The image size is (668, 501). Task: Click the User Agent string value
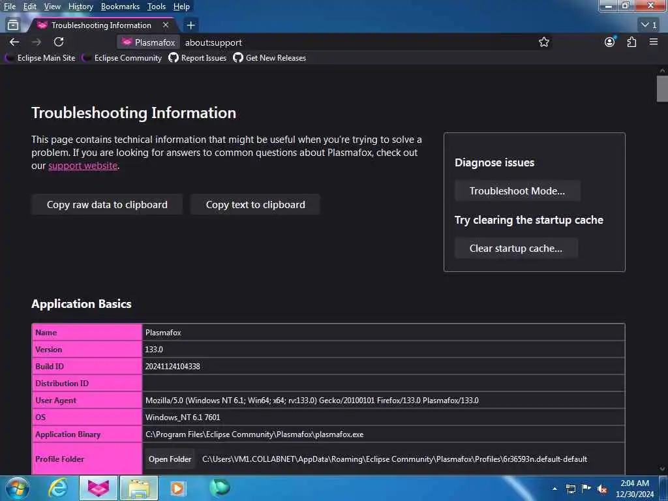(x=312, y=401)
